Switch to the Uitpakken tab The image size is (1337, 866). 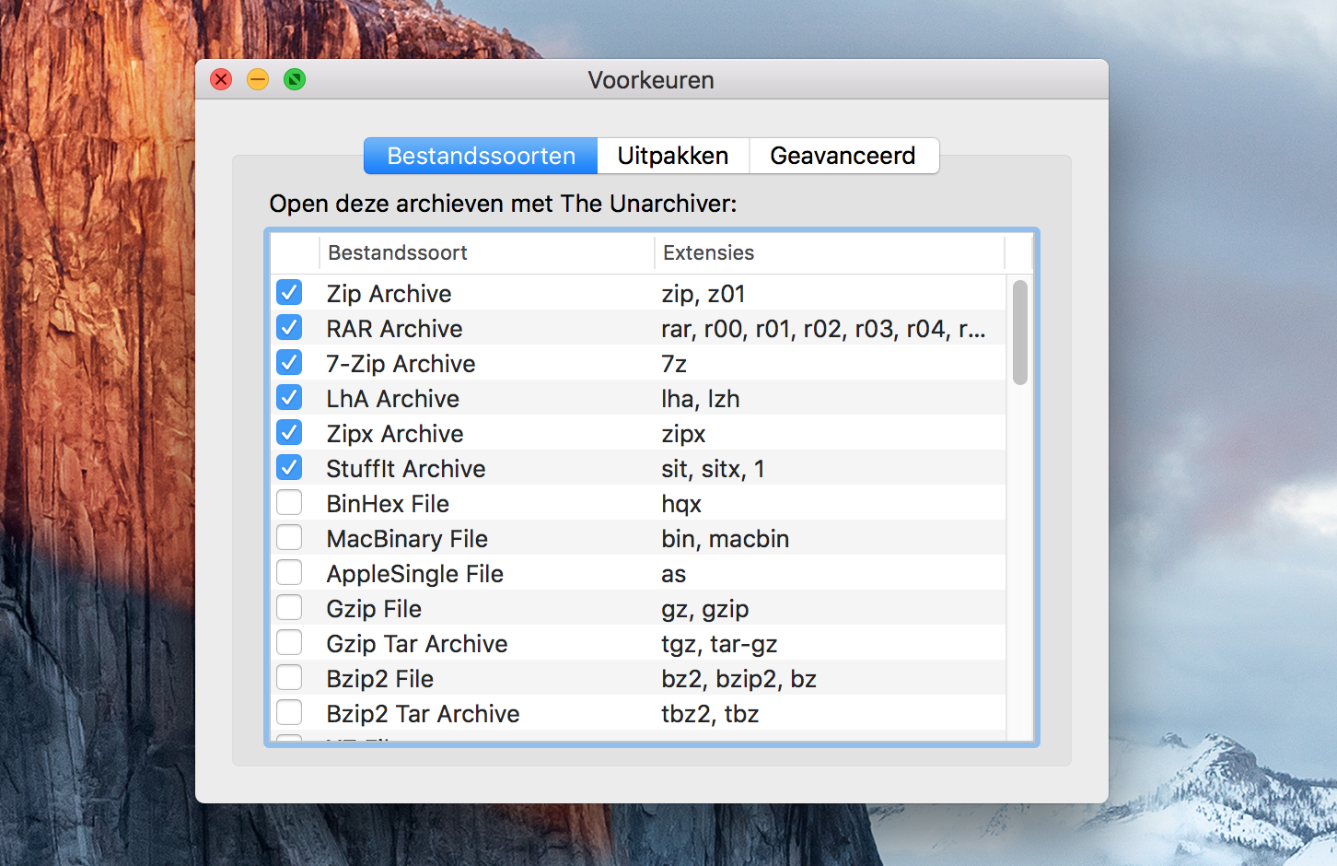coord(672,156)
